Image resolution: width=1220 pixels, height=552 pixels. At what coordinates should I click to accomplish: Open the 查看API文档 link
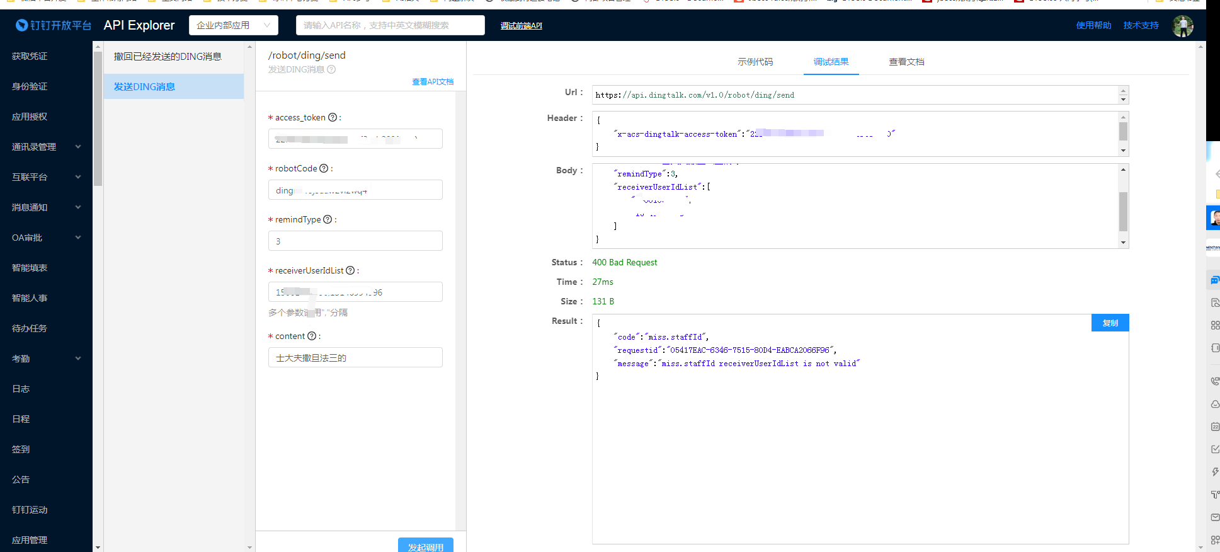[x=433, y=82]
